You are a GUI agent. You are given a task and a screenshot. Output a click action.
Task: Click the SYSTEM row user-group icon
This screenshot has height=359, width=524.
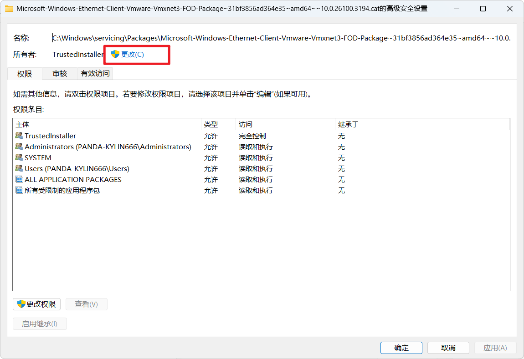[19, 157]
